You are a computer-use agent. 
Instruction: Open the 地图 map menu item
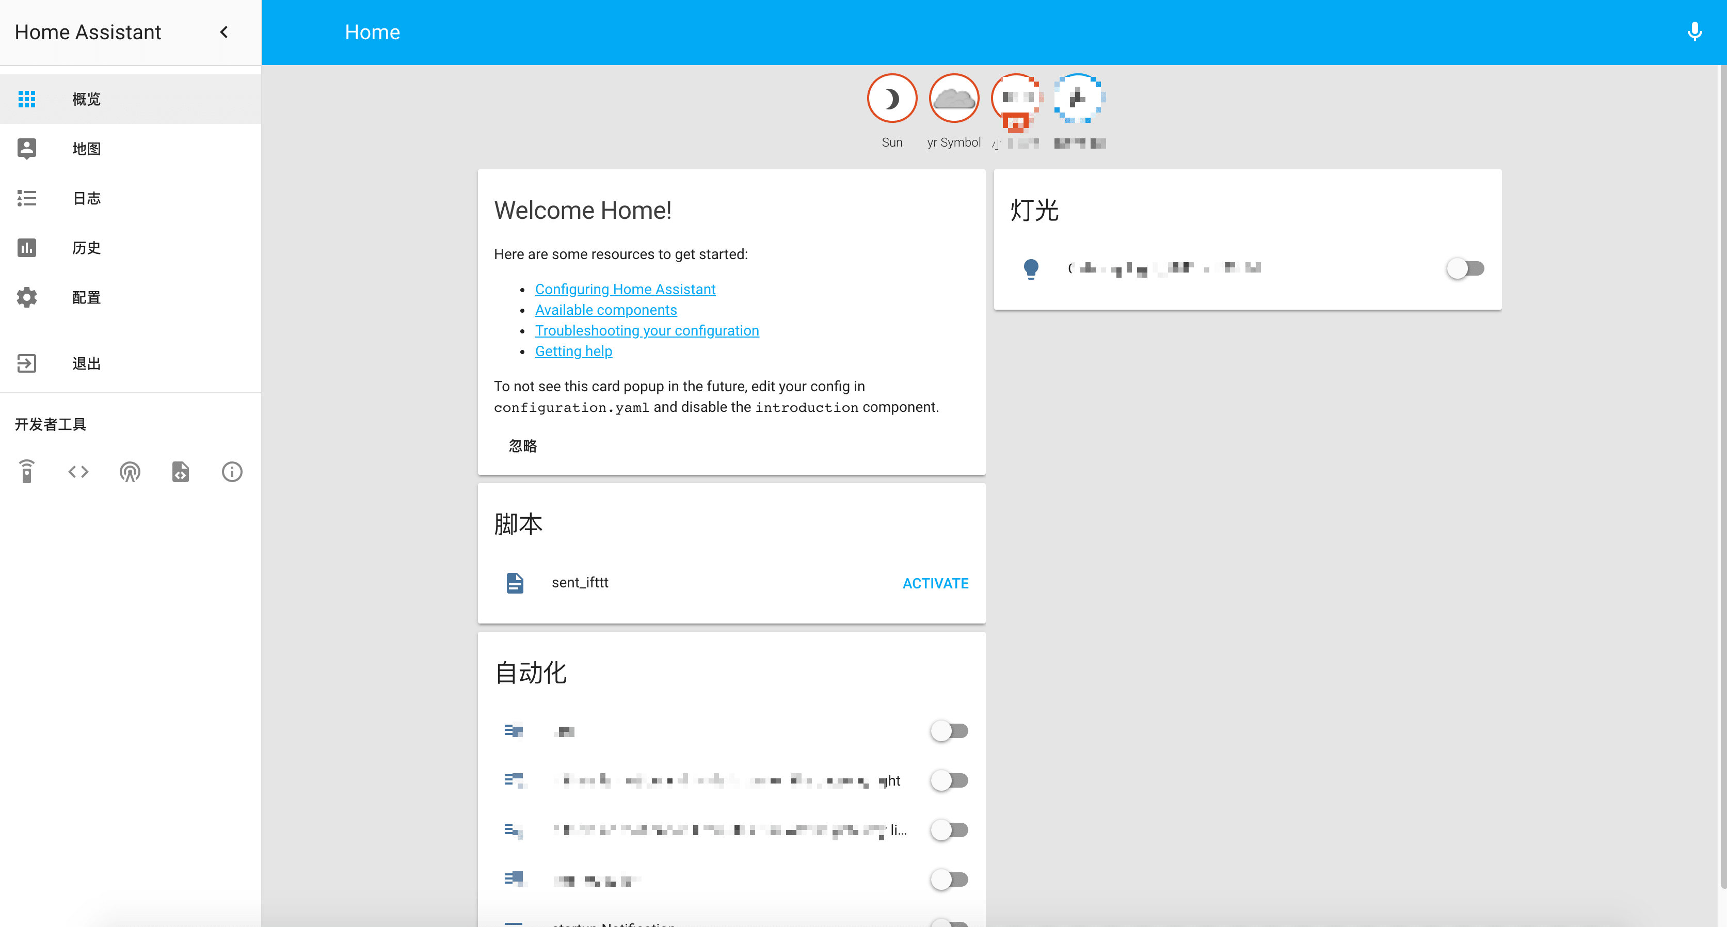click(x=87, y=148)
